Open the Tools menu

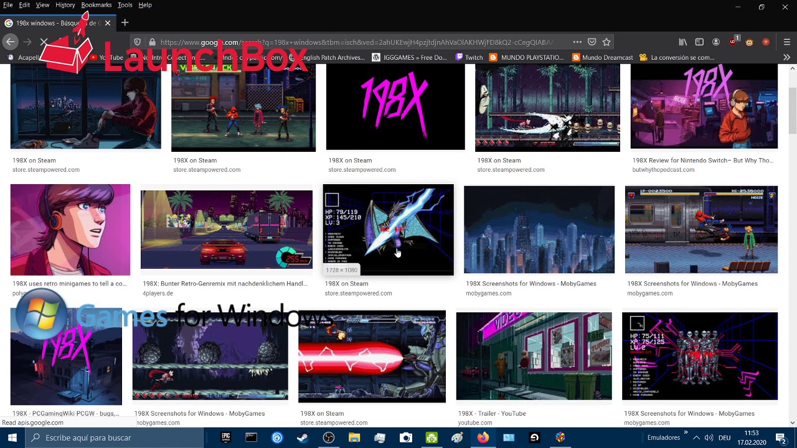[125, 5]
